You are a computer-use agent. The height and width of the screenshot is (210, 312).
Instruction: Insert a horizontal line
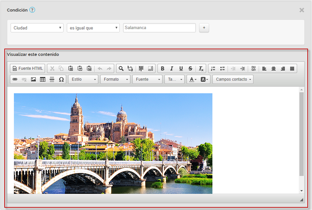pyautogui.click(x=52, y=79)
